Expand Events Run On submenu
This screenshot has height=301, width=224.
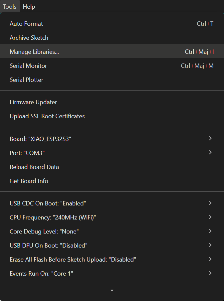[x=41, y=274]
